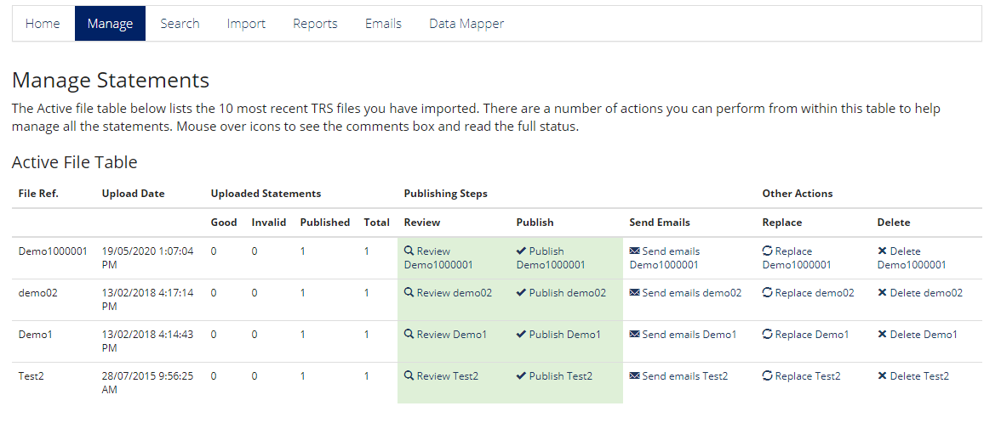This screenshot has width=1001, height=423.
Task: Select the Emails navigation tab
Action: 384,24
